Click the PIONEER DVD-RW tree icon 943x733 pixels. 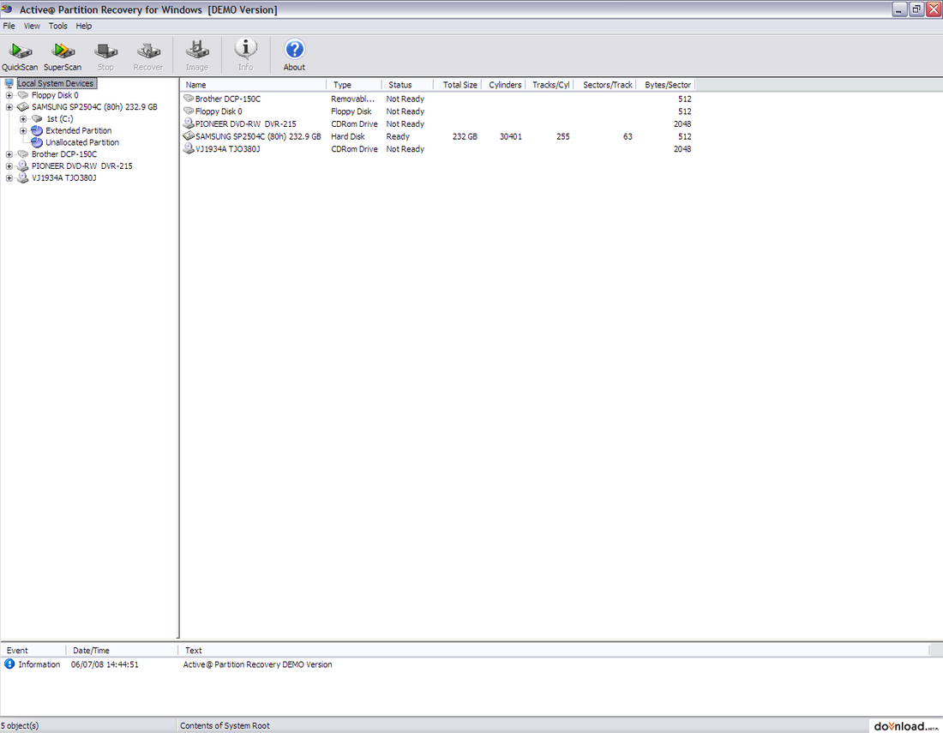coord(23,166)
